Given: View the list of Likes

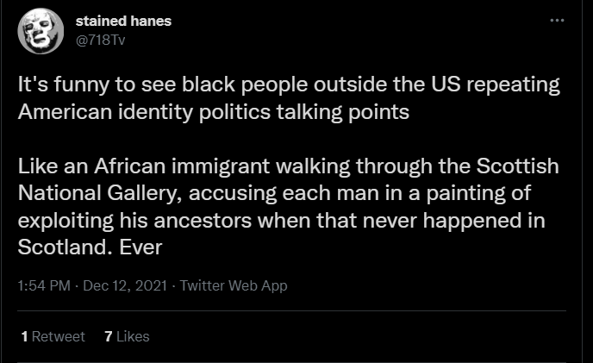Looking at the screenshot, I should tap(127, 336).
